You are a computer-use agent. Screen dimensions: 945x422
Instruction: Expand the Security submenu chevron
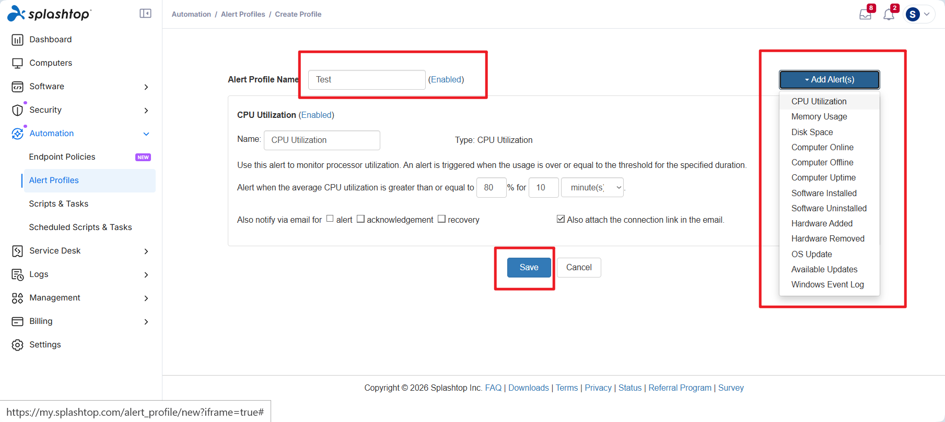click(x=146, y=111)
